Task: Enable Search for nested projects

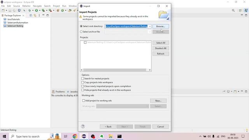Action: (82, 79)
